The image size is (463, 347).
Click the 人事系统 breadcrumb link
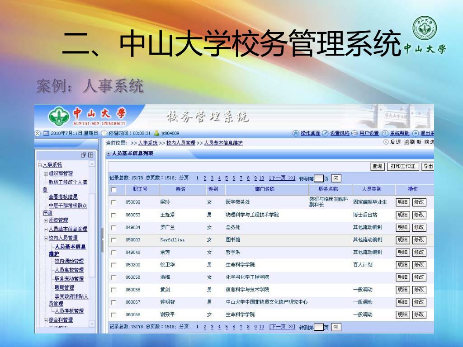pyautogui.click(x=148, y=143)
